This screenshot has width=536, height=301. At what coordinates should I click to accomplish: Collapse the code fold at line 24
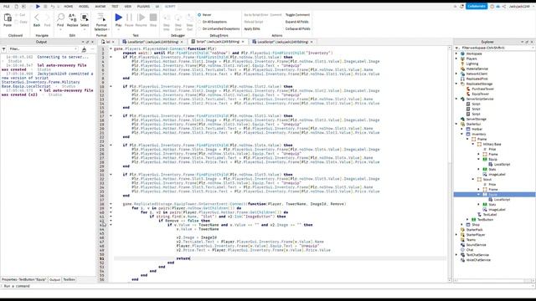point(111,145)
